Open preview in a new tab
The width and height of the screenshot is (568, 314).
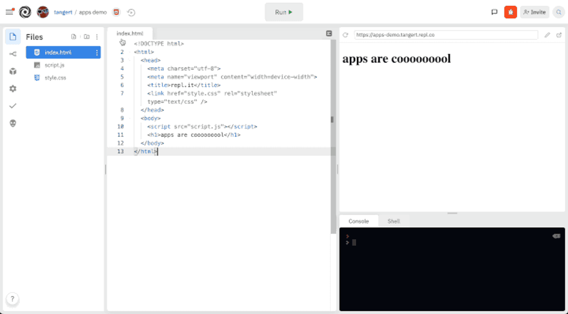coord(559,35)
